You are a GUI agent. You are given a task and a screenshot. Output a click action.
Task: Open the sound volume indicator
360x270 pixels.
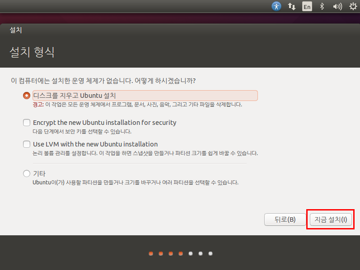click(337, 6)
